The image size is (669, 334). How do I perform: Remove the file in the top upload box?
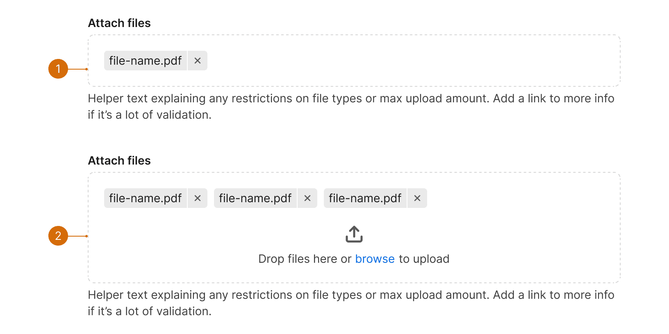pyautogui.click(x=198, y=61)
